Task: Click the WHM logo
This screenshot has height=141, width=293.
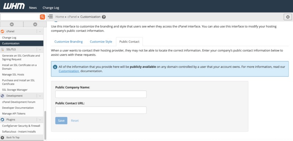Action: click(14, 6)
